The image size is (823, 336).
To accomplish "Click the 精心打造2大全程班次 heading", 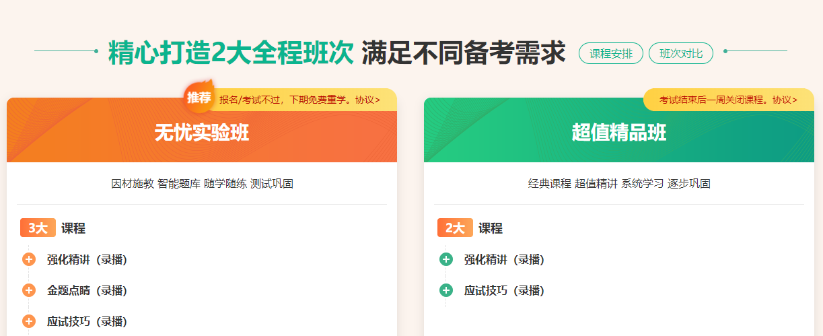I will tap(231, 54).
